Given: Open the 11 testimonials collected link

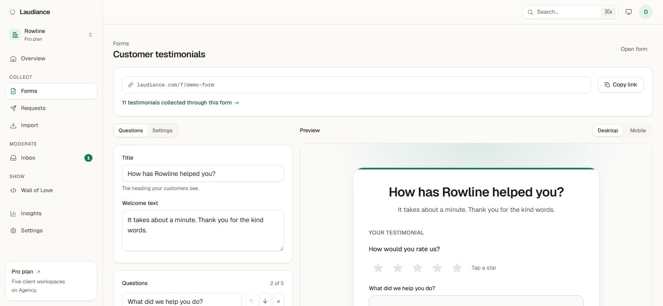Looking at the screenshot, I should click(180, 103).
